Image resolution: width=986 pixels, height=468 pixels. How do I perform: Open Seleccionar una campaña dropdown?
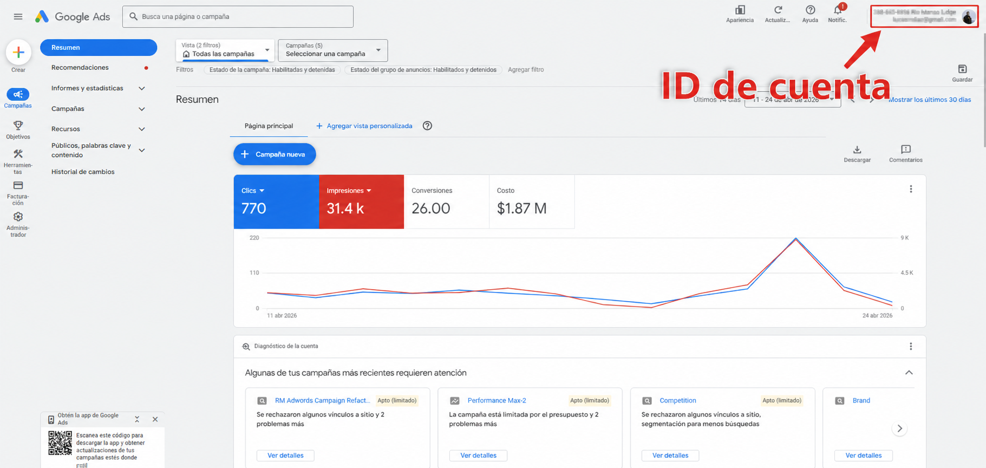(332, 50)
